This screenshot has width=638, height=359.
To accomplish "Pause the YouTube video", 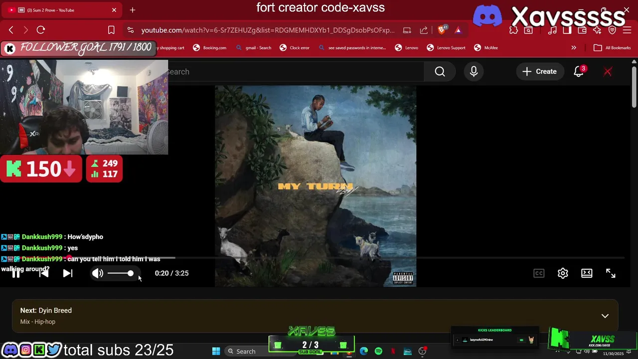I will click(x=16, y=273).
